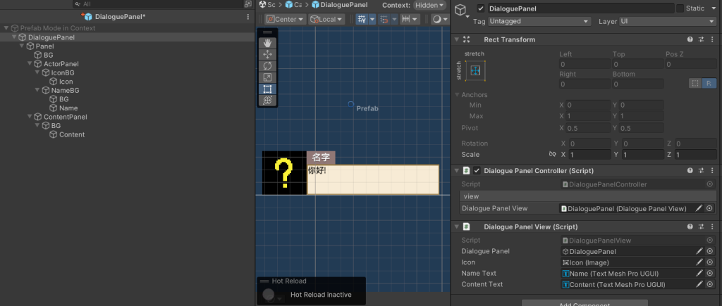Toggle DialoguePanel active checkbox
This screenshot has height=306, width=722.
tap(481, 8)
